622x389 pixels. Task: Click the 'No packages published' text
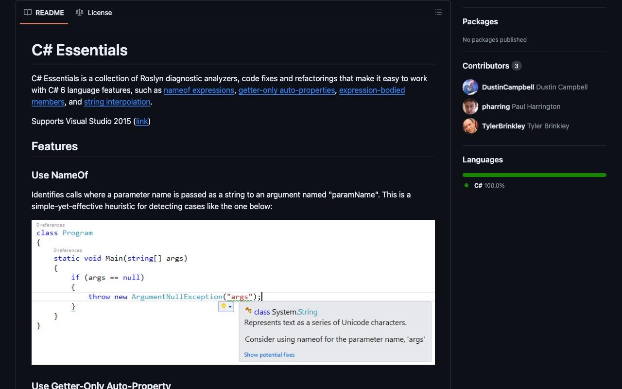pos(495,40)
